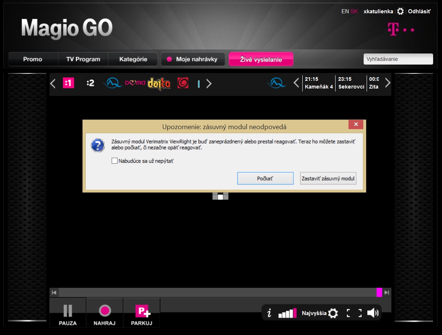Open the info icon in player controls
Screen dimensions: 442x335
(x=269, y=313)
